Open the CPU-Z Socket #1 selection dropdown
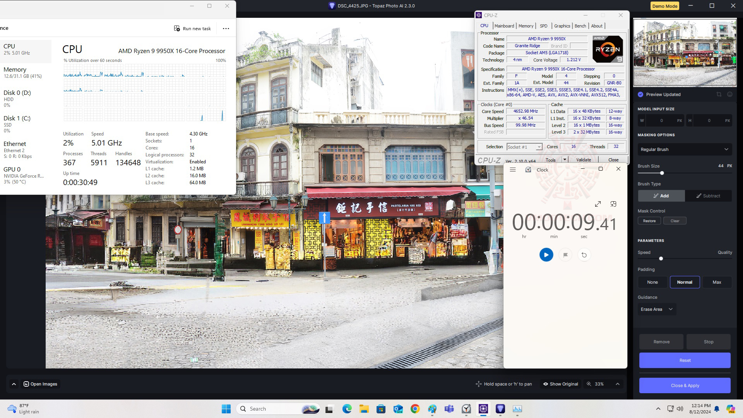 [x=525, y=147]
